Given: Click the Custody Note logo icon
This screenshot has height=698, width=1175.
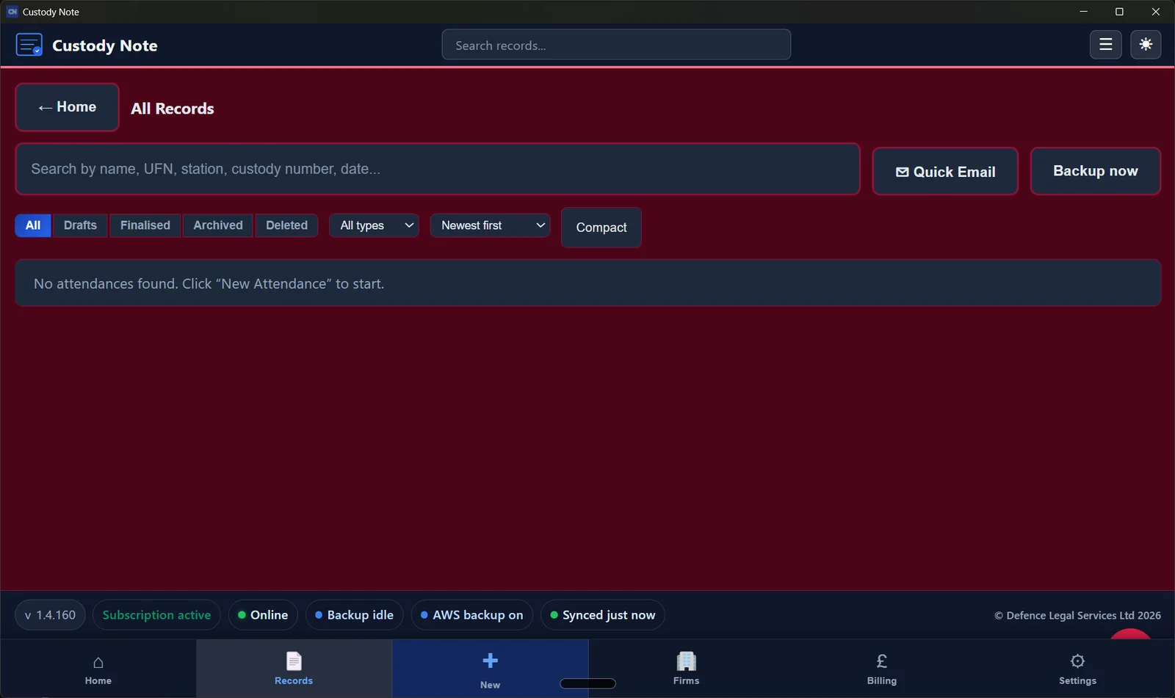Looking at the screenshot, I should click(x=29, y=45).
